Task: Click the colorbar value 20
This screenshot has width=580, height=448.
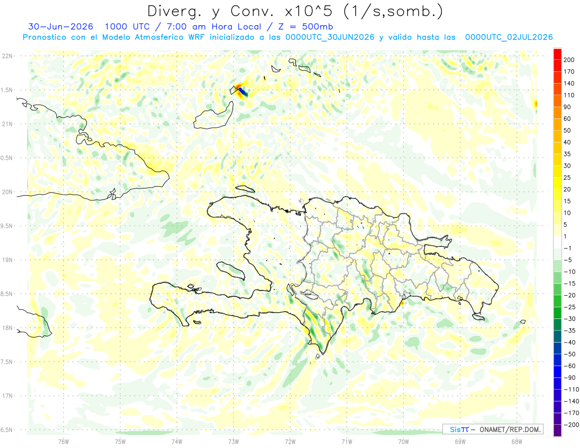Action: tap(568, 189)
